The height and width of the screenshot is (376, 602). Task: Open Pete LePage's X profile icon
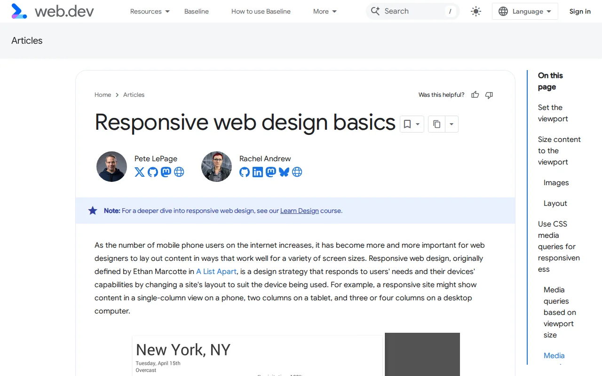pyautogui.click(x=139, y=172)
